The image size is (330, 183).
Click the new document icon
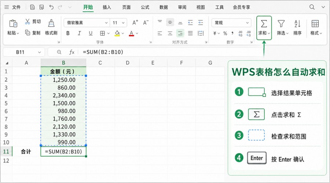(x=32, y=7)
